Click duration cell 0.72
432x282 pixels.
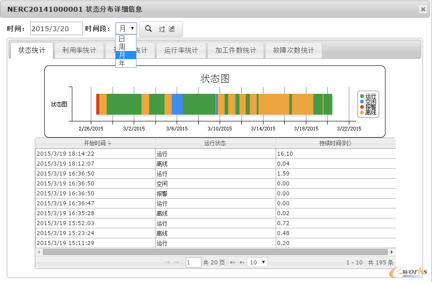pyautogui.click(x=336, y=223)
